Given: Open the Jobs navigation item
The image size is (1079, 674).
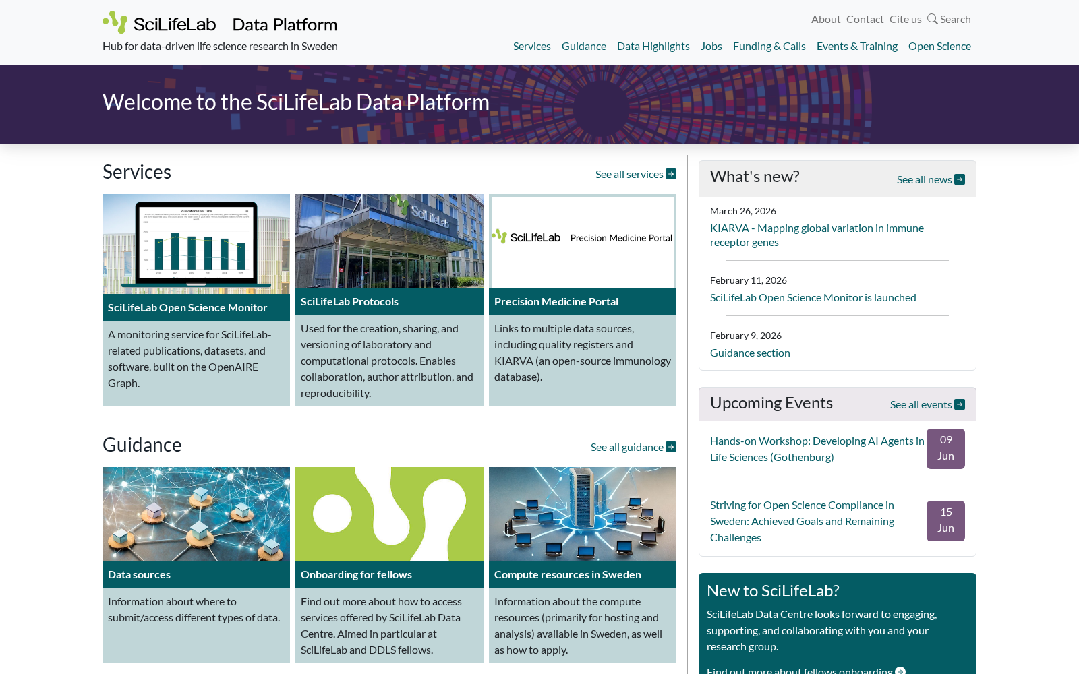Looking at the screenshot, I should [x=711, y=46].
